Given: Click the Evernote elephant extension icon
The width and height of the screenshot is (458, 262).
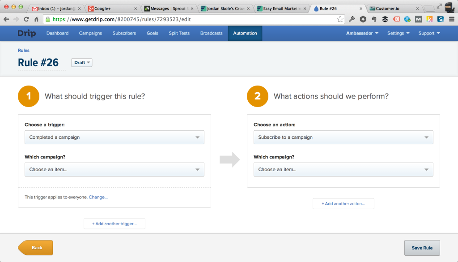Looking at the screenshot, I should coord(373,19).
